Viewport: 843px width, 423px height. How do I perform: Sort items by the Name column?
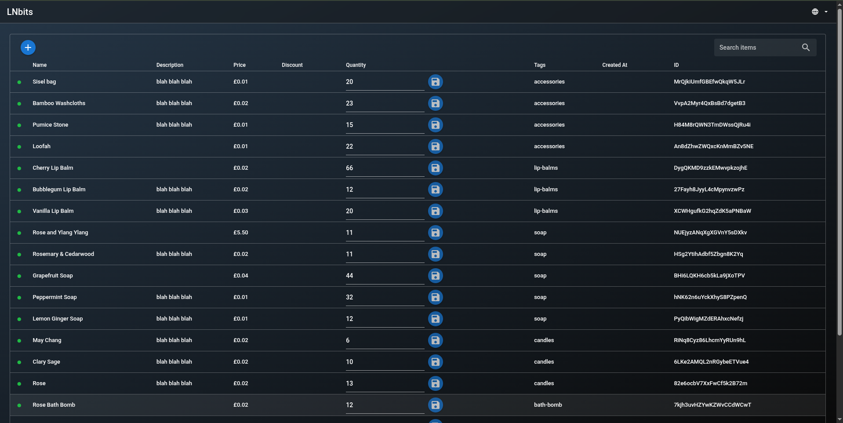(39, 65)
